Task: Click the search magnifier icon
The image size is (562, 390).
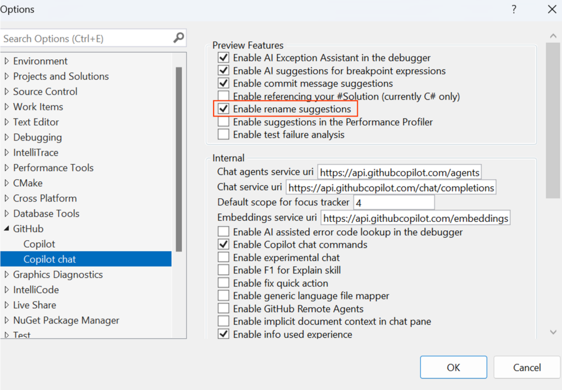Action: click(178, 38)
